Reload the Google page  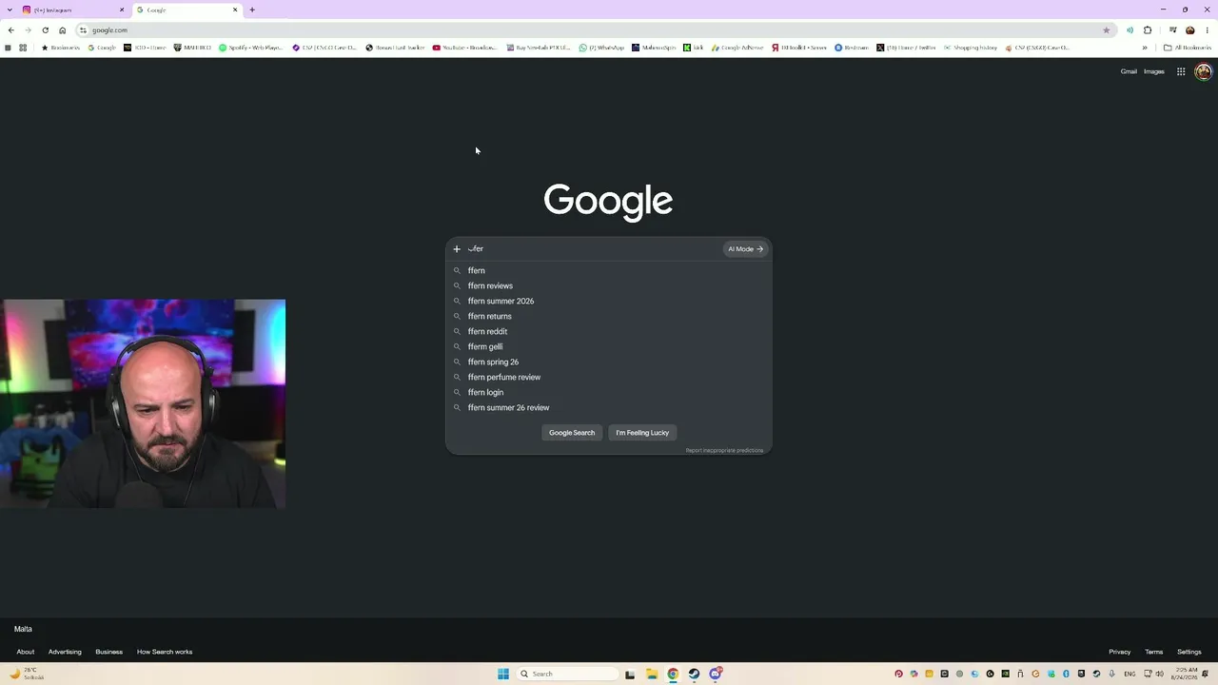coord(45,30)
